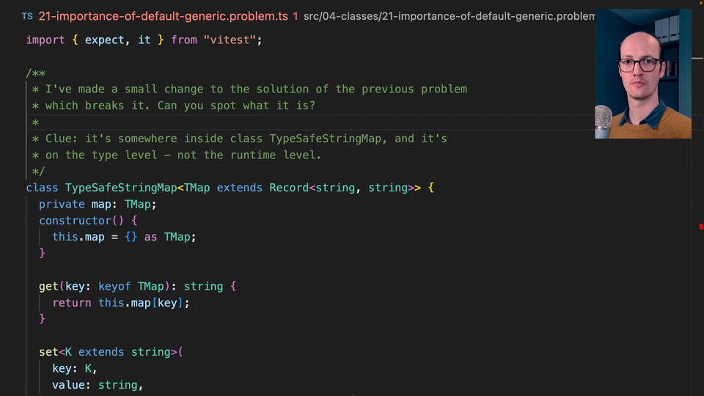Click the set method name
Image resolution: width=704 pixels, height=396 pixels.
point(48,352)
